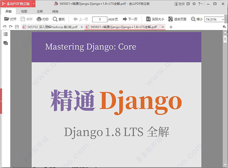Click the redo arrow icon
The image size is (228, 168).
click(x=11, y=27)
